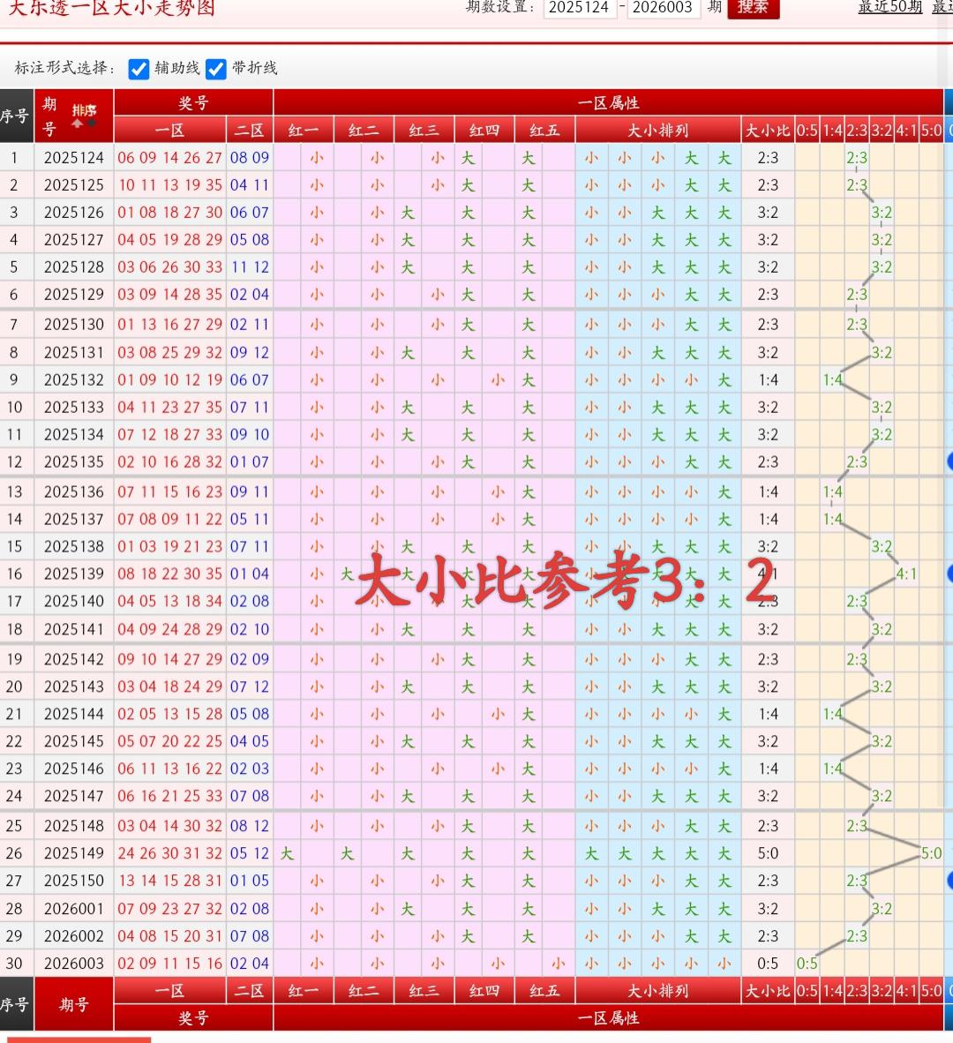This screenshot has height=1043, width=953.
Task: Click the 一区属性 header in the bottom footer
Action: click(608, 1018)
